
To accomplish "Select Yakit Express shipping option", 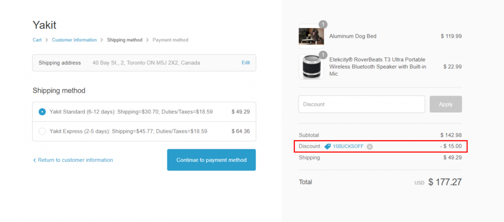I will [x=42, y=131].
